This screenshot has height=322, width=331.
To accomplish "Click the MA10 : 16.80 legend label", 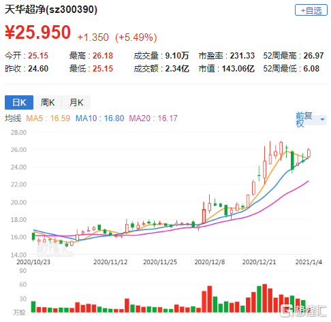I will point(99,118).
